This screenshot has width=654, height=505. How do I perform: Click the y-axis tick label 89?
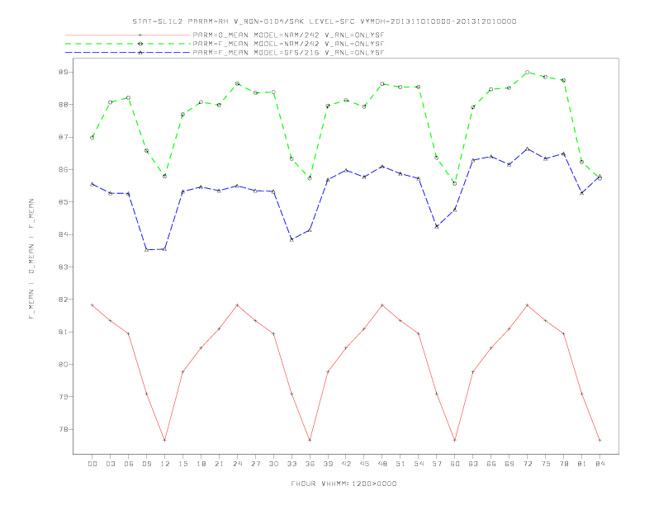tap(63, 72)
